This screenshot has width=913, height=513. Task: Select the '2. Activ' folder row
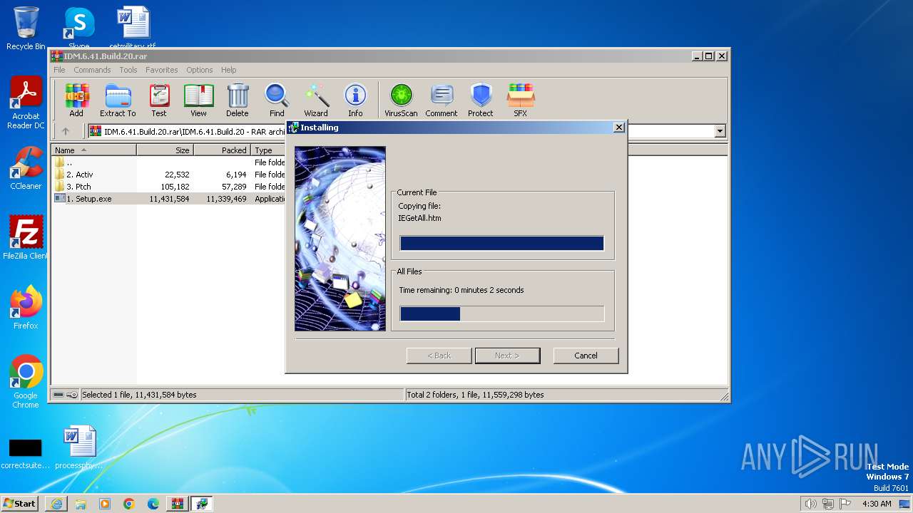coord(169,175)
